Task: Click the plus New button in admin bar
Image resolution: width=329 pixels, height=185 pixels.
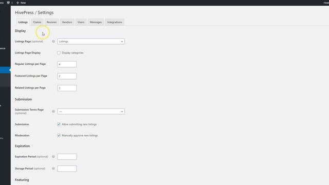Action: point(21,3)
